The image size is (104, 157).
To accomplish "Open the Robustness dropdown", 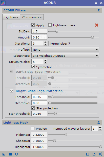I will 65,55.
